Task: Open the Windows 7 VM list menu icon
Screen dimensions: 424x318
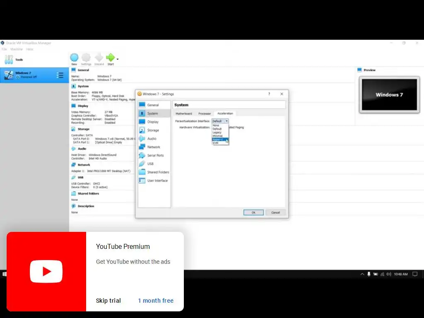Action: coord(60,75)
